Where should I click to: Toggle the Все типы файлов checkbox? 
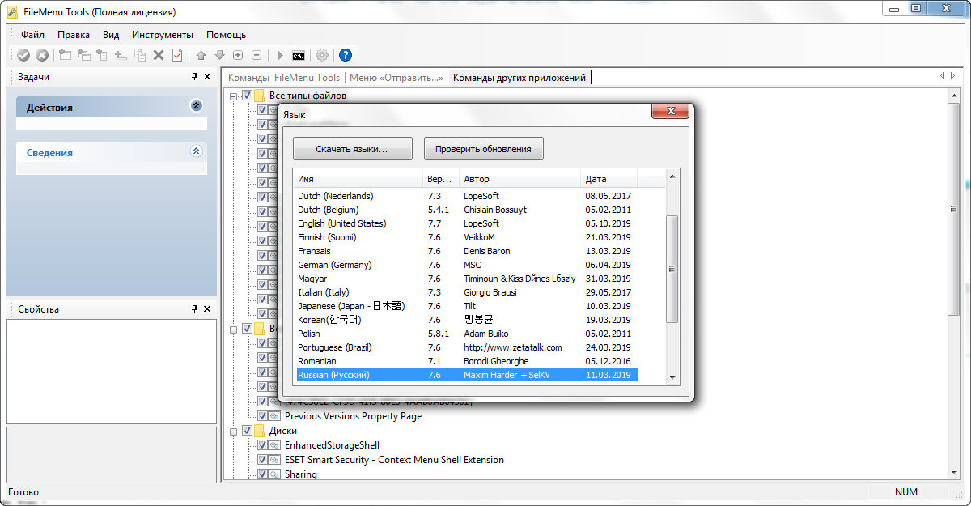click(247, 96)
